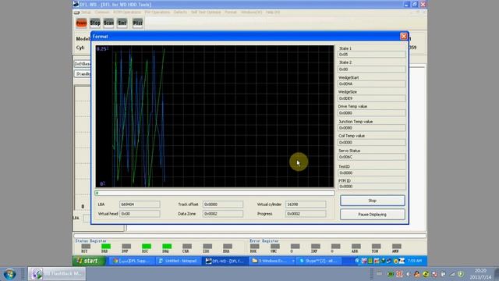Click the Plist toolbar button
This screenshot has width=499, height=281.
(x=137, y=23)
